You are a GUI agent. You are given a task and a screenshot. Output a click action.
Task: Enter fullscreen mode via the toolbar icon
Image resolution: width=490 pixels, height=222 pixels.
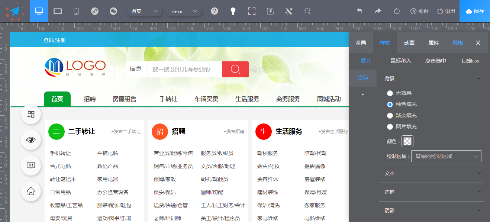point(252,11)
